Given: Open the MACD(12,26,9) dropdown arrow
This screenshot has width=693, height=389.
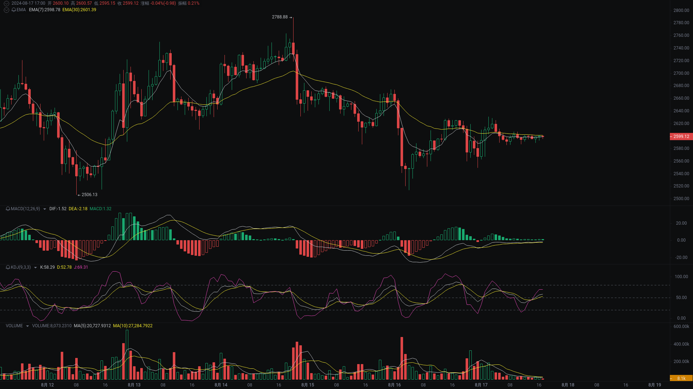Looking at the screenshot, I should [x=44, y=209].
